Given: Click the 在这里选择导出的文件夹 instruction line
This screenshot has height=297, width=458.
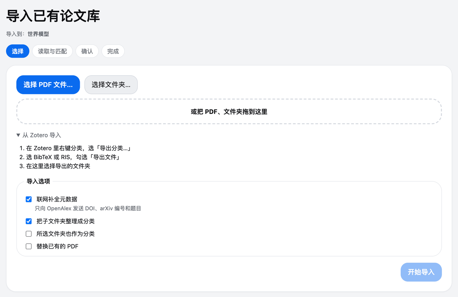Looking at the screenshot, I should [58, 166].
